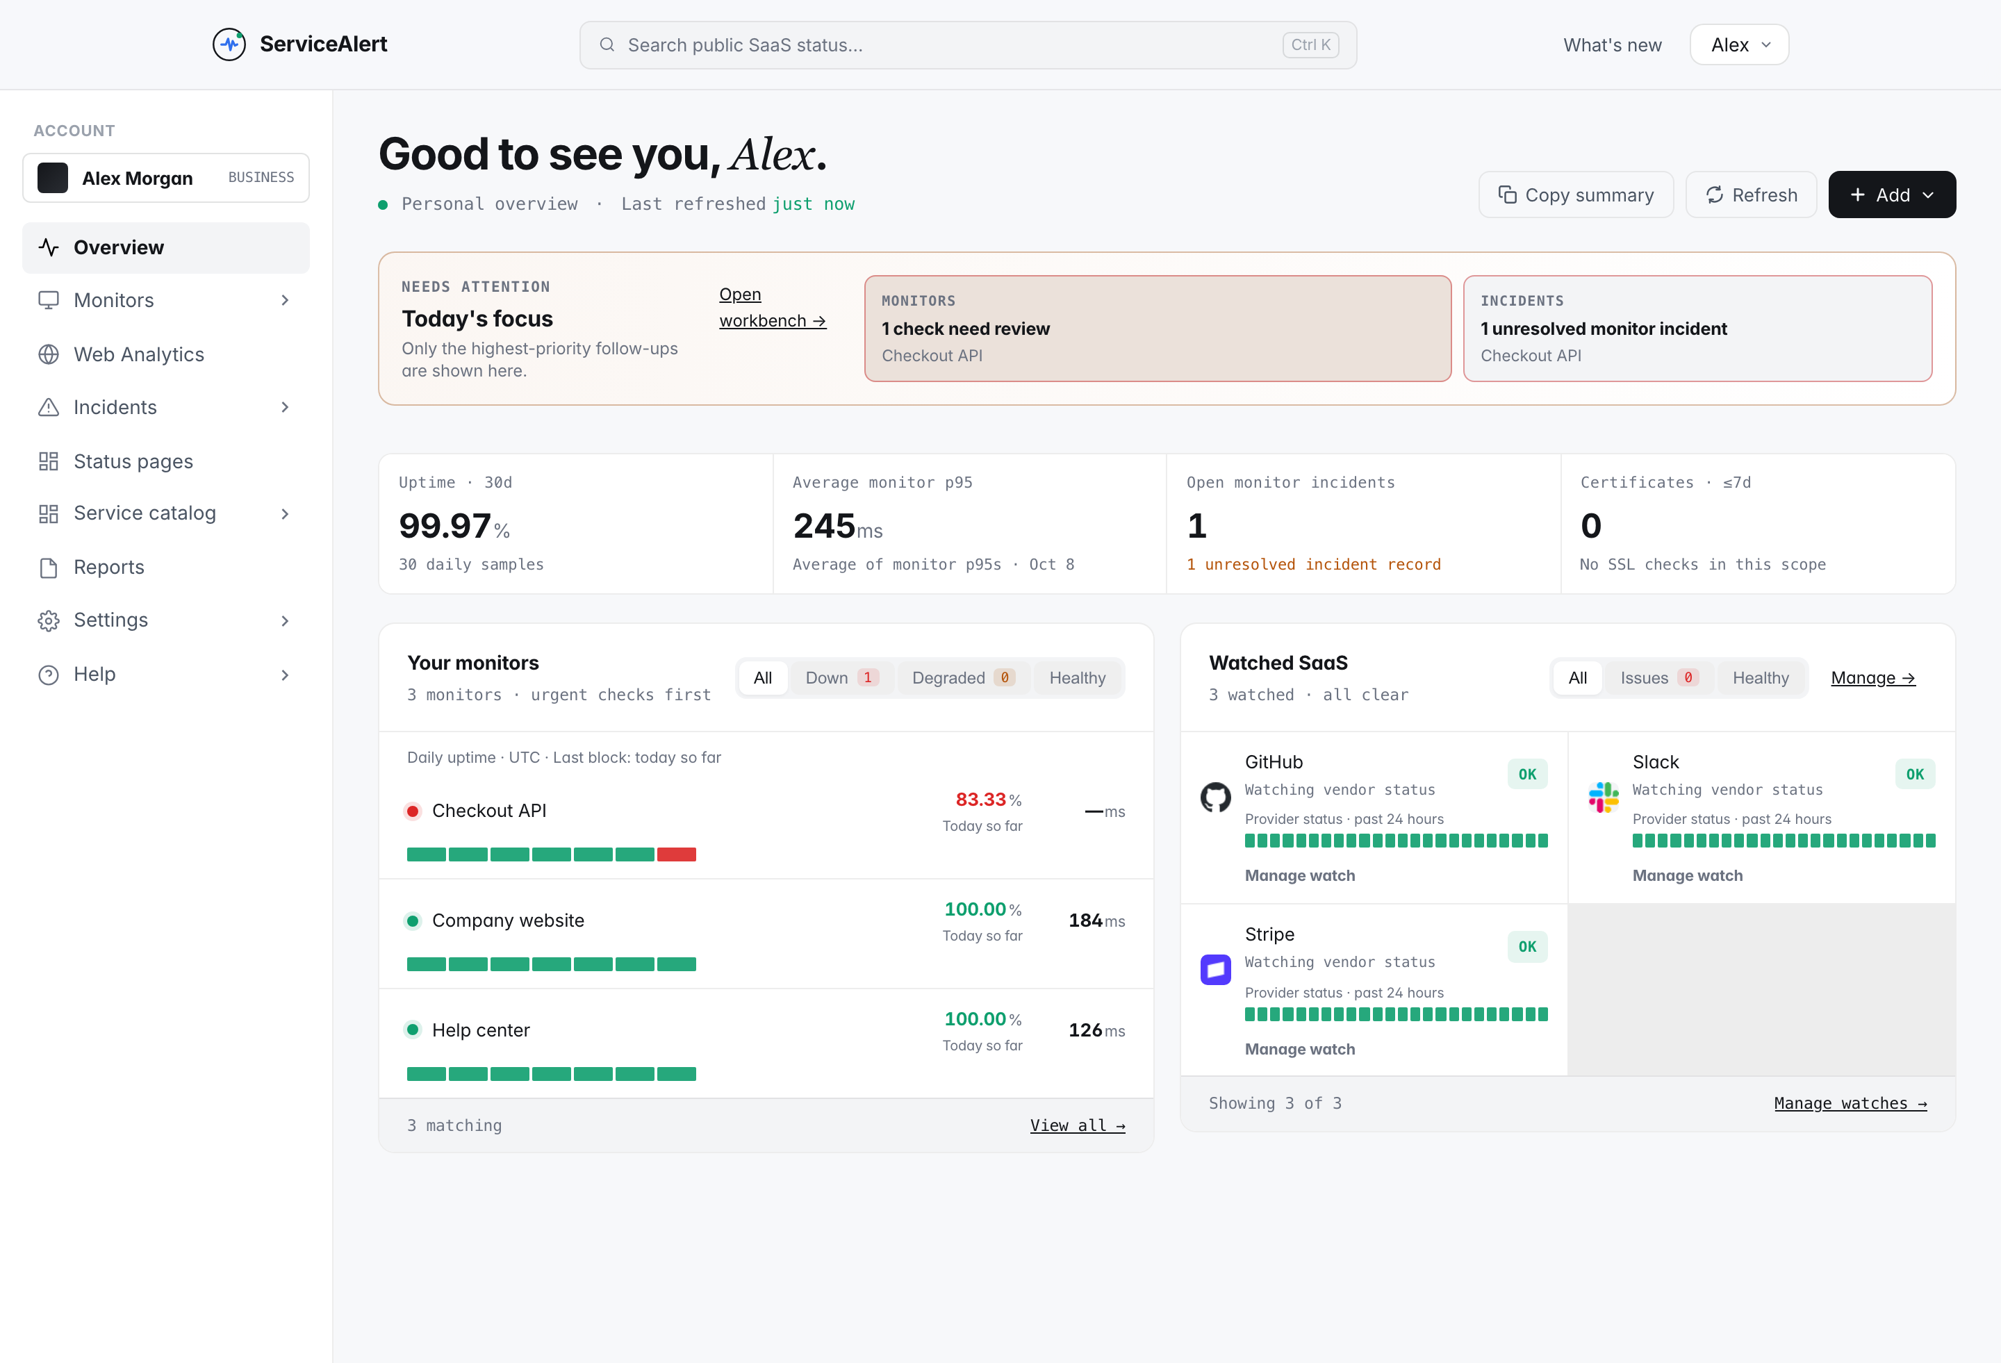This screenshot has width=2001, height=1363.
Task: Click the Checkout API red status dot
Action: pyautogui.click(x=413, y=811)
